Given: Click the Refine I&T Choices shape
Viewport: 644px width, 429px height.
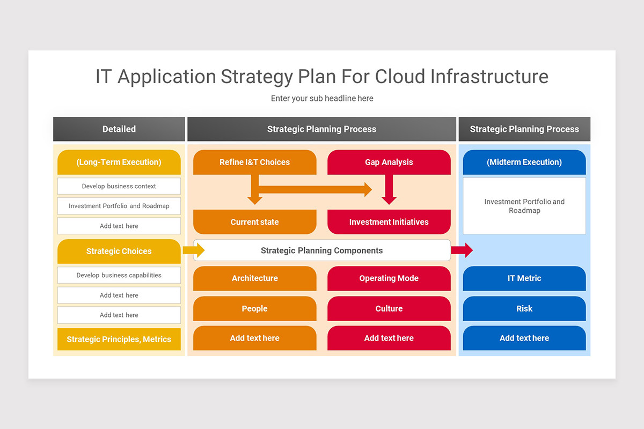Looking at the screenshot, I should 254,162.
